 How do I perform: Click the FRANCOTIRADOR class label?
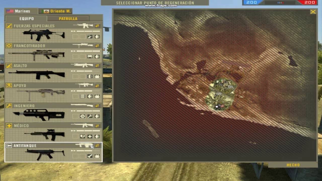(x=29, y=46)
